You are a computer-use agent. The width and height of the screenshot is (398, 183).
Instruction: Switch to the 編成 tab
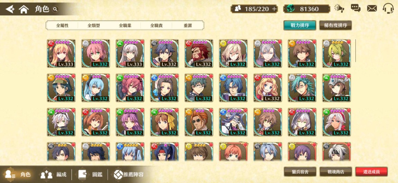[54, 174]
